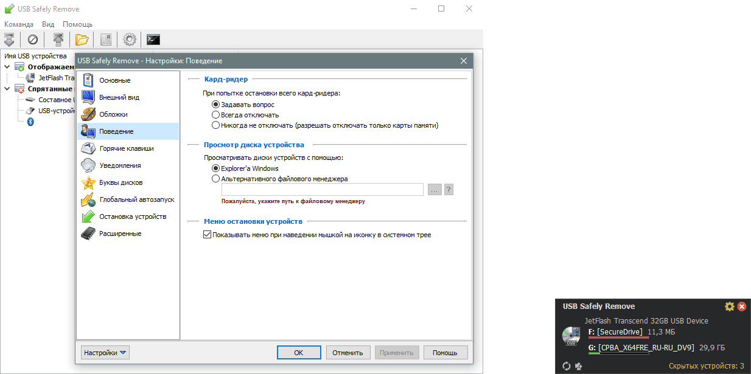Click the Bluetooth device icon in the tree
The width and height of the screenshot is (751, 374).
pyautogui.click(x=30, y=122)
